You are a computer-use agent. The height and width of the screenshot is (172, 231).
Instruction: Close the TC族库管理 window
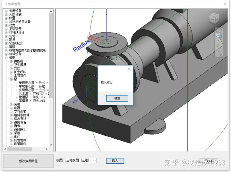[225, 4]
